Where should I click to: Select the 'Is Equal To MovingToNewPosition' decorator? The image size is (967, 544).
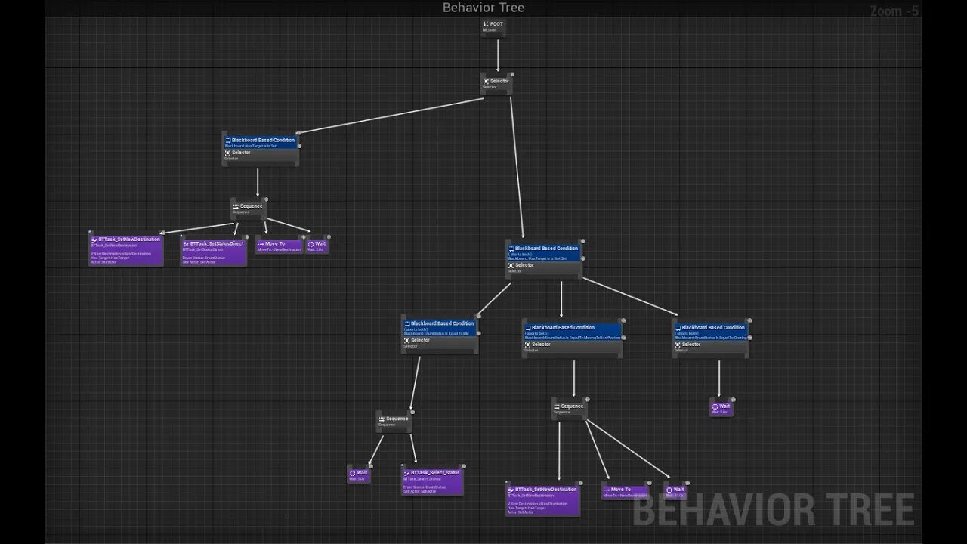[x=573, y=332]
